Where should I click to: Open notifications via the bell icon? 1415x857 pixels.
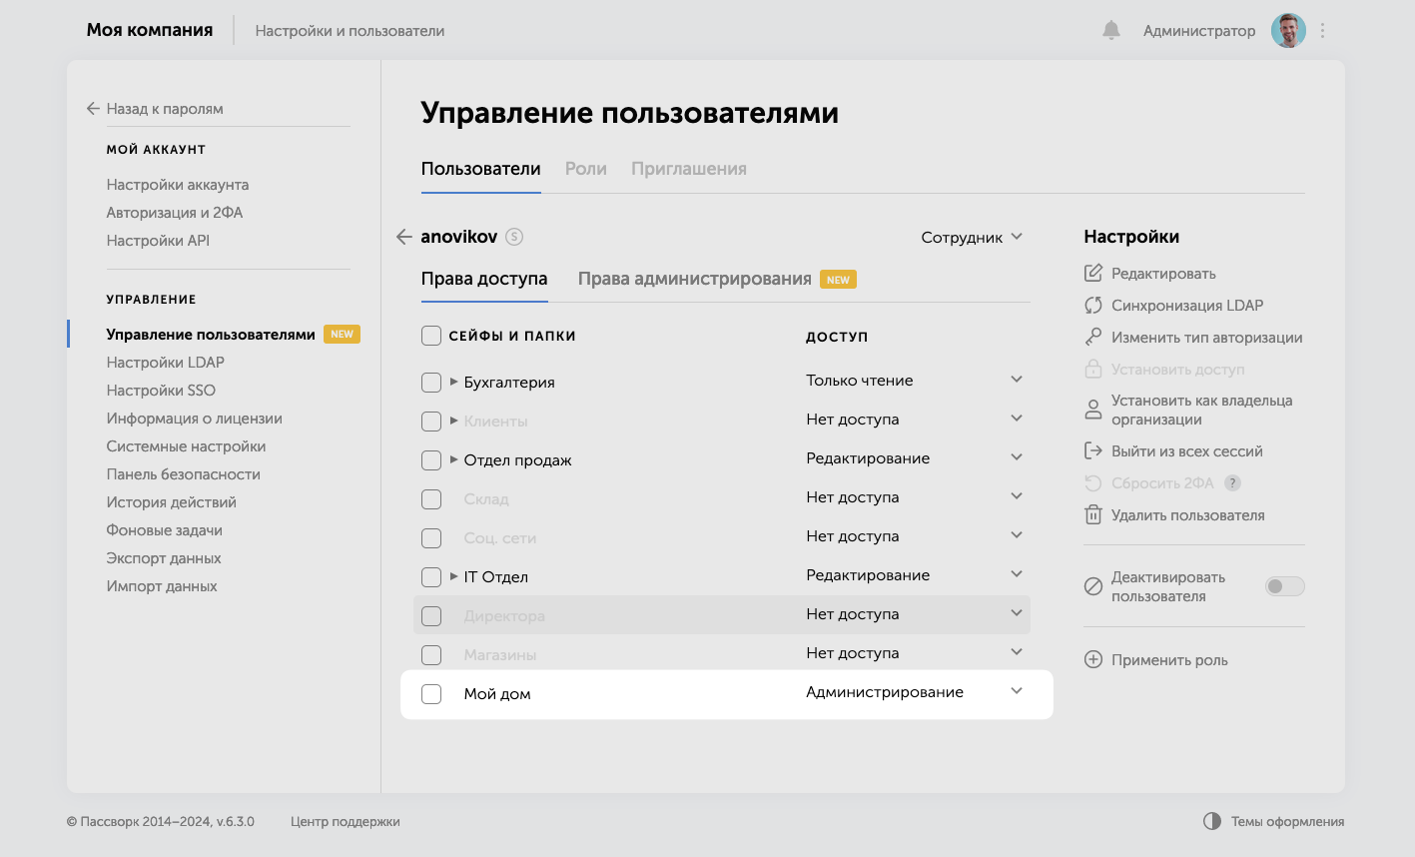[1110, 30]
